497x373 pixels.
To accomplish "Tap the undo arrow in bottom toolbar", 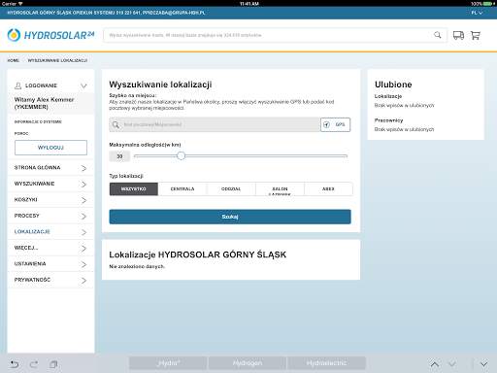I will (15, 364).
